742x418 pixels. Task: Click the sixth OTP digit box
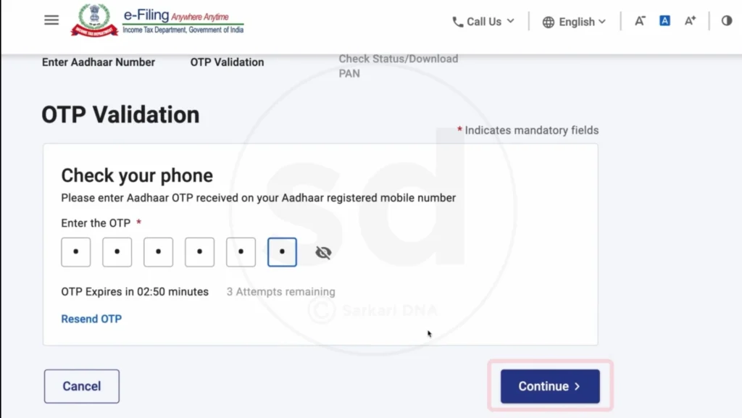[x=282, y=253]
